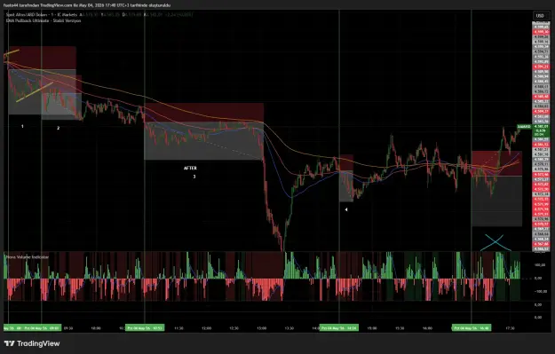Select the upper yellow trend line near chart start

pyautogui.click(x=12, y=52)
